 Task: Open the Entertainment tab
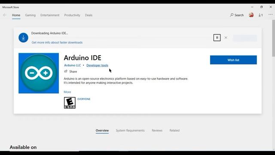50,15
